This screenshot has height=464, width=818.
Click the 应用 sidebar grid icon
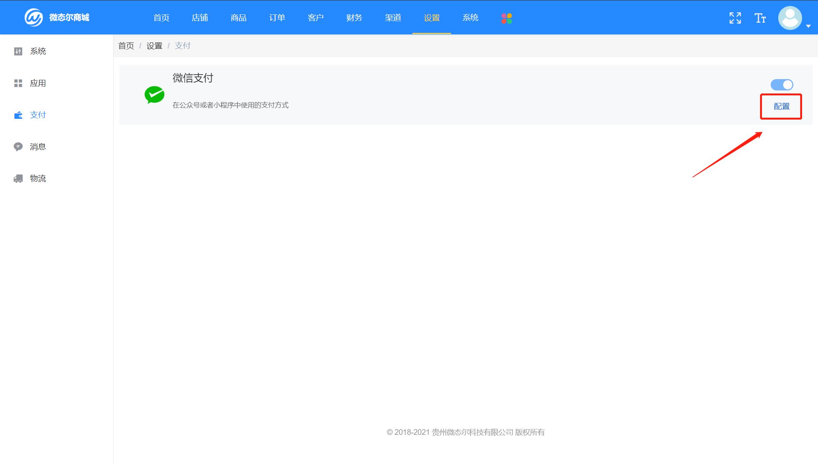tap(18, 83)
